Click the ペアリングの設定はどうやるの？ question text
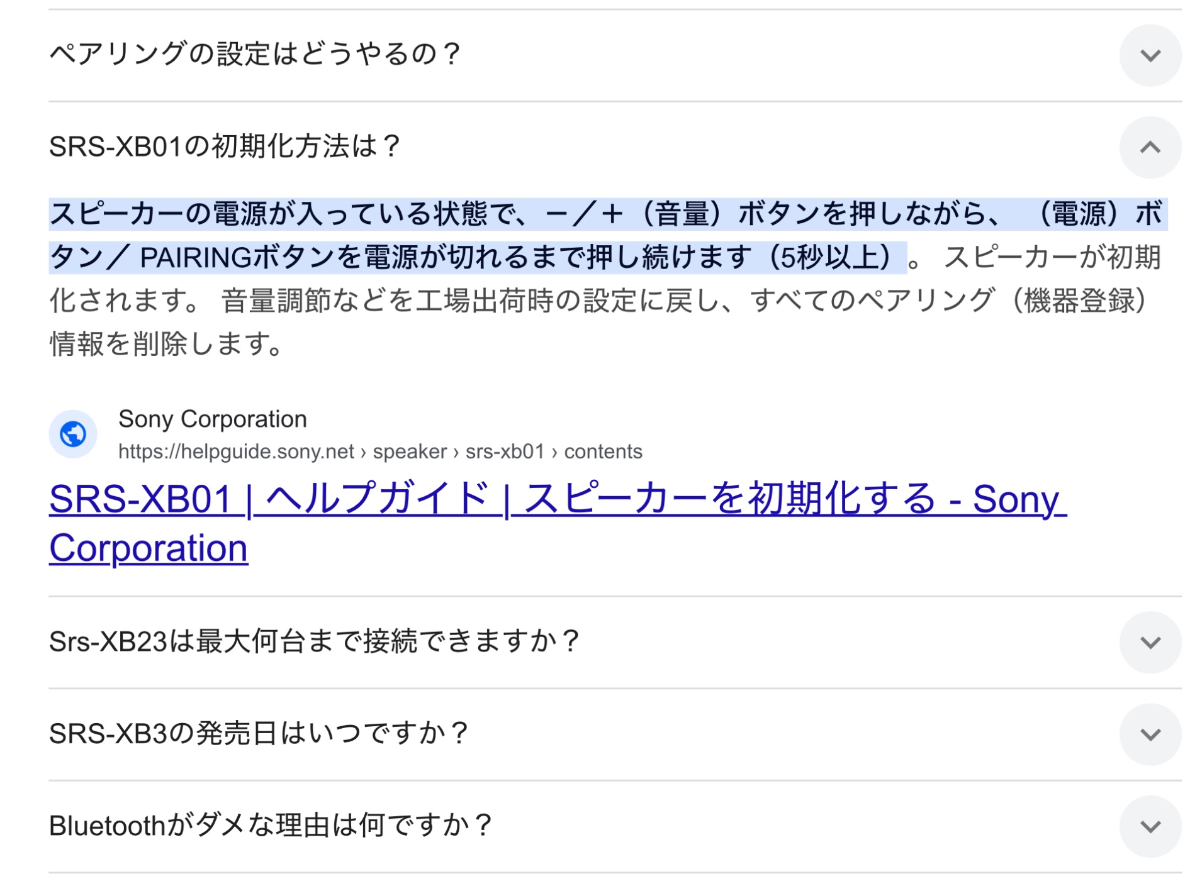The image size is (1190, 874). [x=255, y=54]
